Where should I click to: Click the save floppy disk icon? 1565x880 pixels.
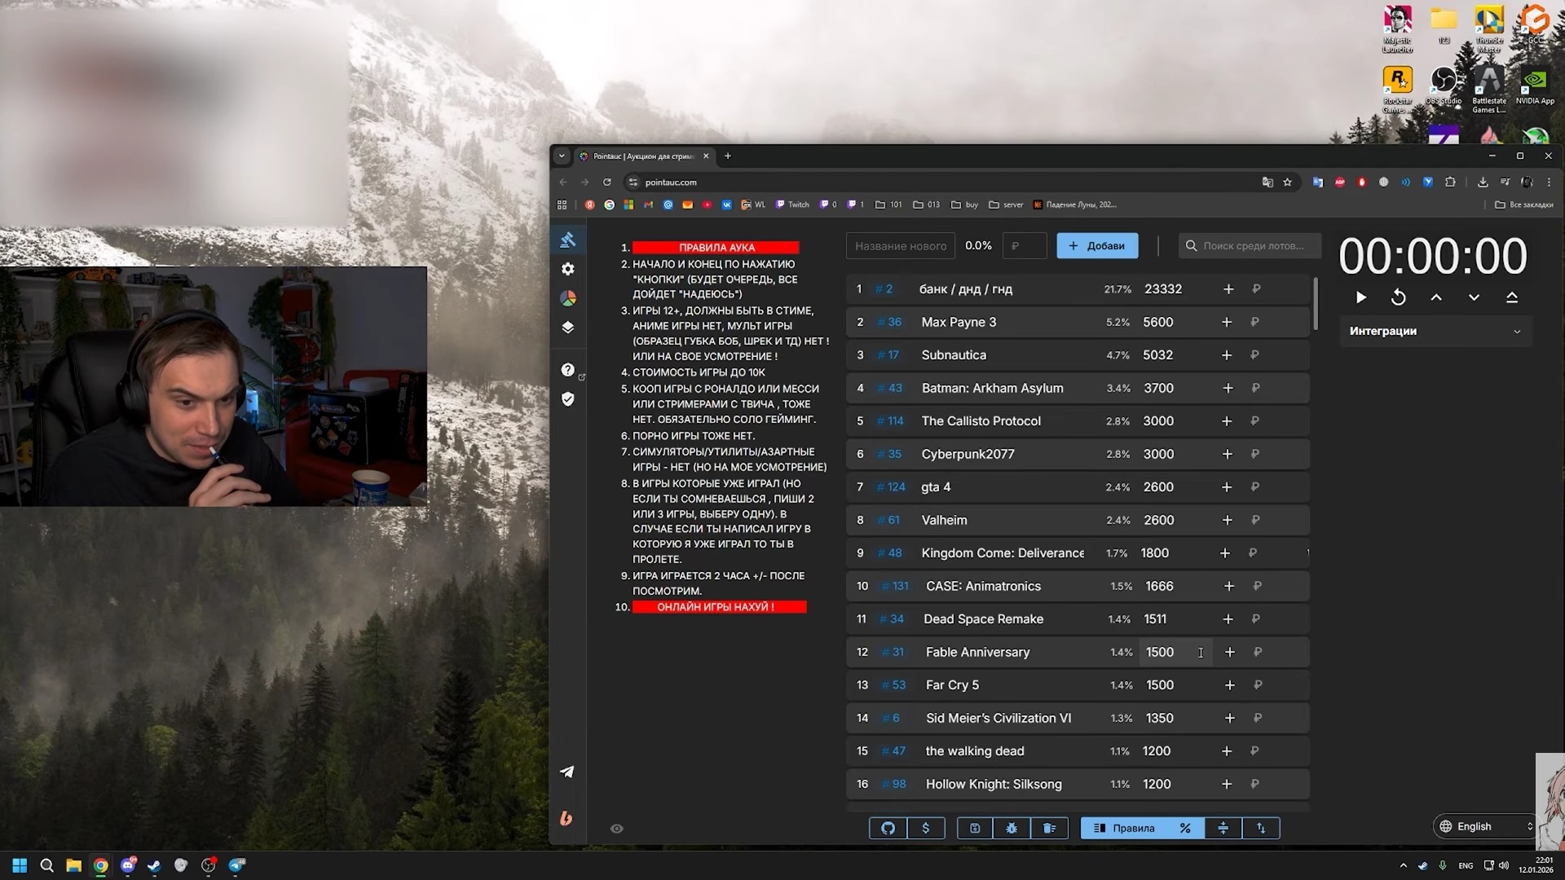coord(975,828)
